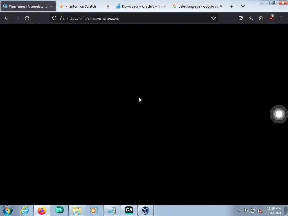Screen dimensions: 288x216
Task: Open Windows Media Player in taskbar
Action: pos(94,210)
